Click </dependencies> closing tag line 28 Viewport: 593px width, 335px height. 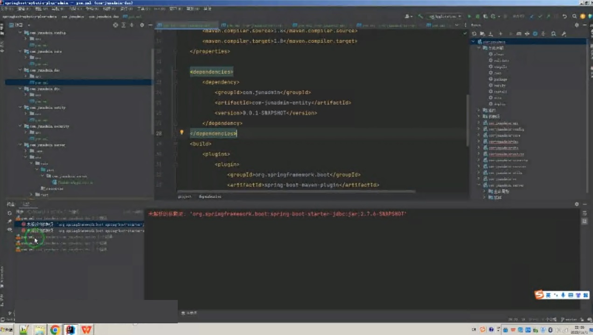[214, 134]
